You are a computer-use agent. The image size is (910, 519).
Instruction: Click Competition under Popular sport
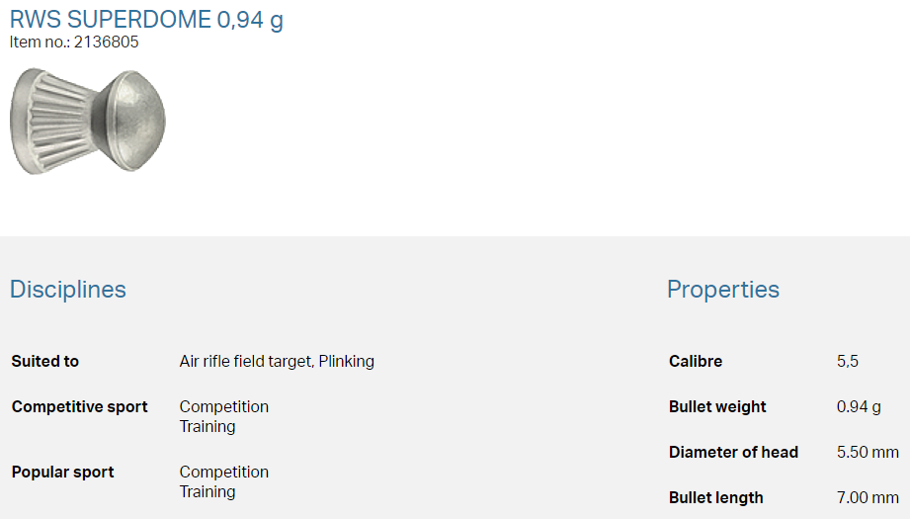223,473
